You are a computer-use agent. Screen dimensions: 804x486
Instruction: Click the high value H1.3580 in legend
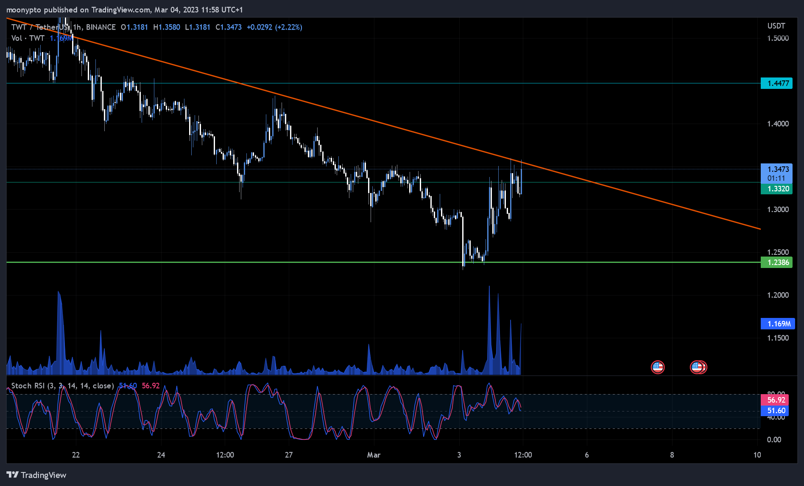(x=167, y=27)
